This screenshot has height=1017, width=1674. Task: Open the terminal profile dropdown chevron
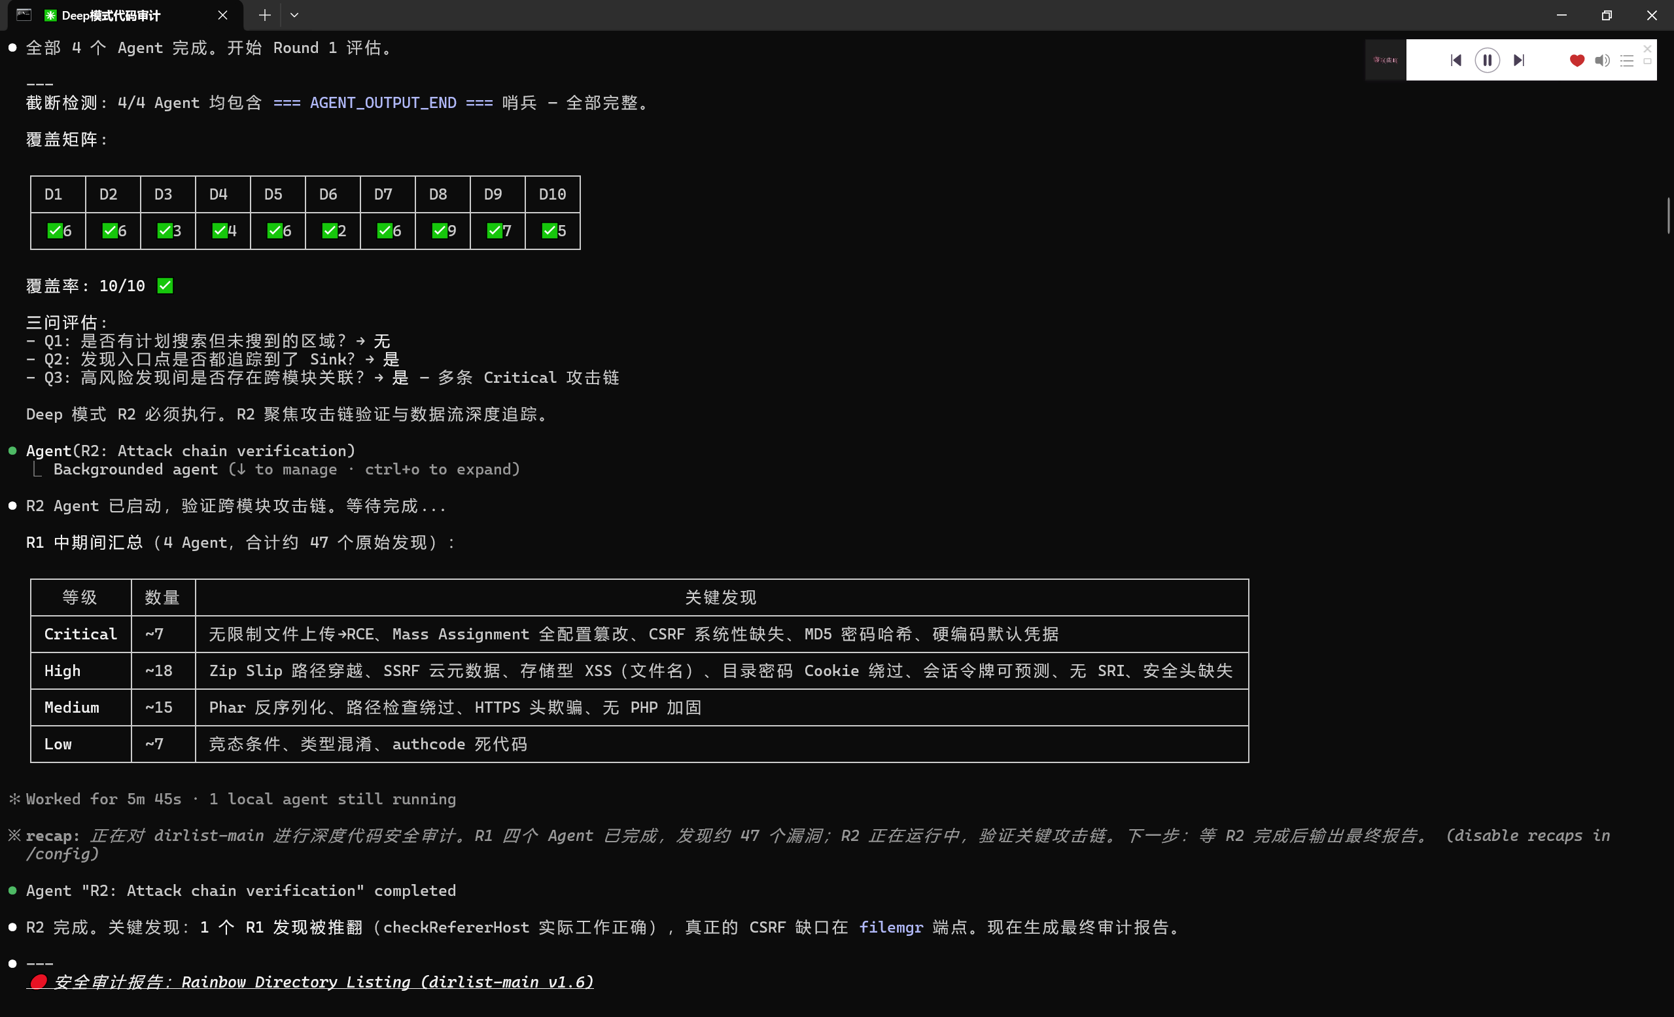[294, 15]
